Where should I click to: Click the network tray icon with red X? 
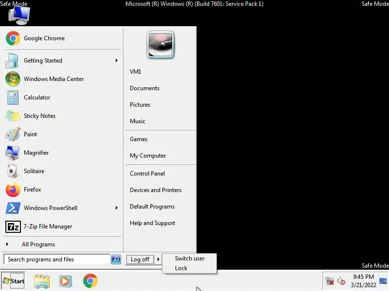pos(330,281)
